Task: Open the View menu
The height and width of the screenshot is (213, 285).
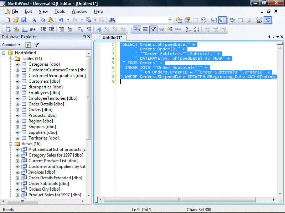Action: click(43, 11)
